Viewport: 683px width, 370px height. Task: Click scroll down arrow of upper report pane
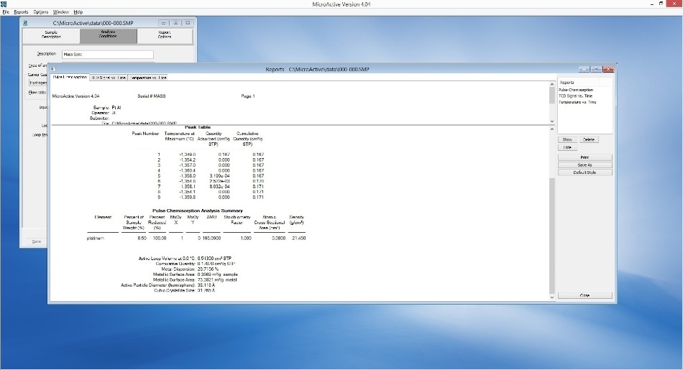pos(552,121)
